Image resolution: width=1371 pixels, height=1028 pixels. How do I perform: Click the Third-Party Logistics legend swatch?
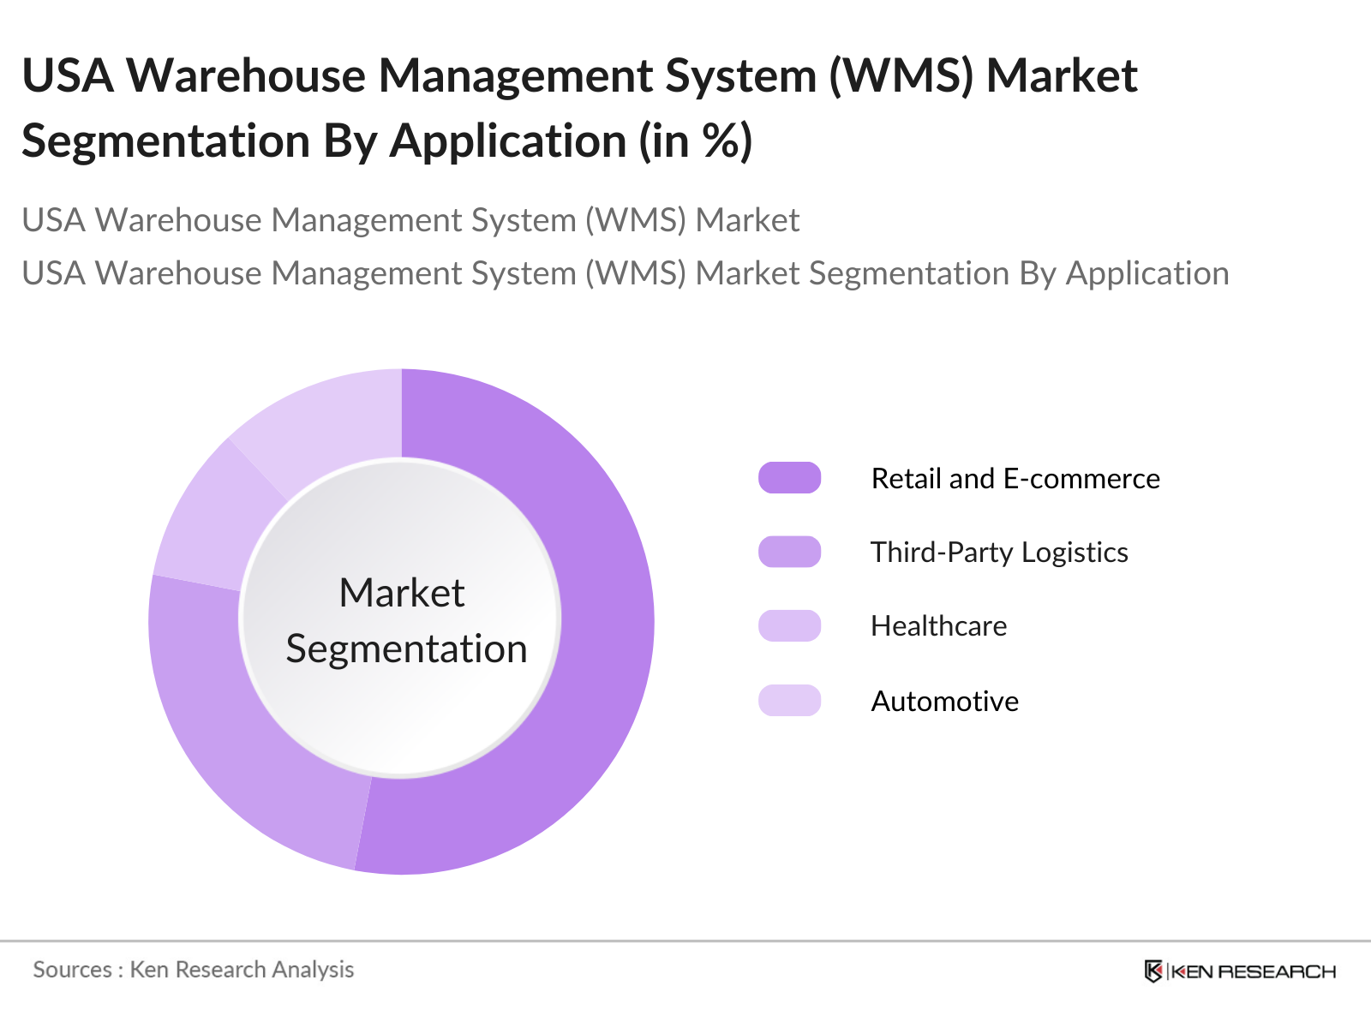tap(789, 552)
